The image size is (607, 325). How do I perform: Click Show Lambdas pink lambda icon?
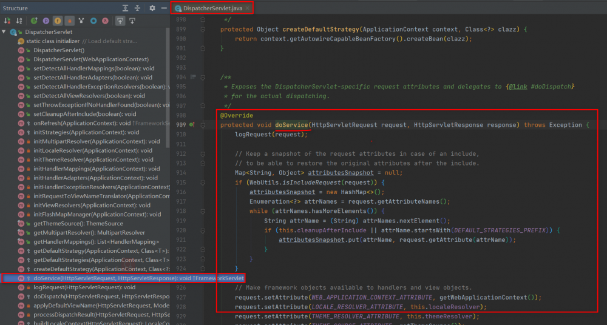pos(104,21)
